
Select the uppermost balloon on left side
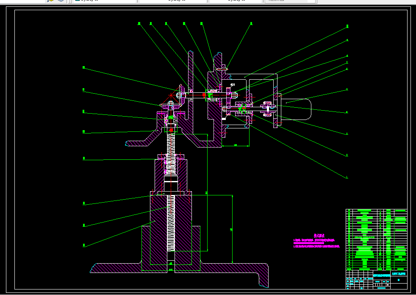click(83, 67)
